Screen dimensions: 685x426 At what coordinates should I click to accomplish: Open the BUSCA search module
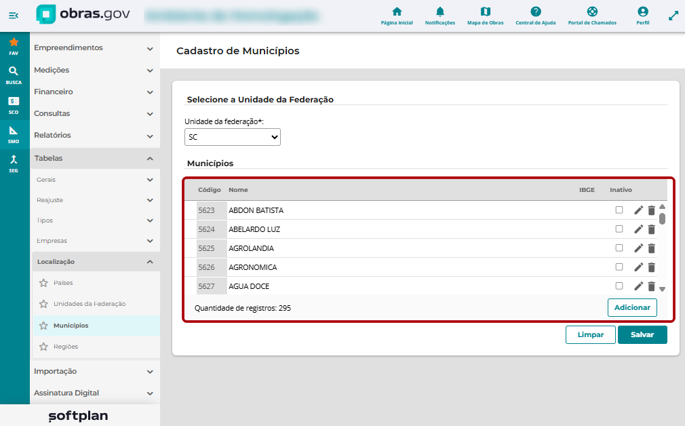pyautogui.click(x=14, y=75)
